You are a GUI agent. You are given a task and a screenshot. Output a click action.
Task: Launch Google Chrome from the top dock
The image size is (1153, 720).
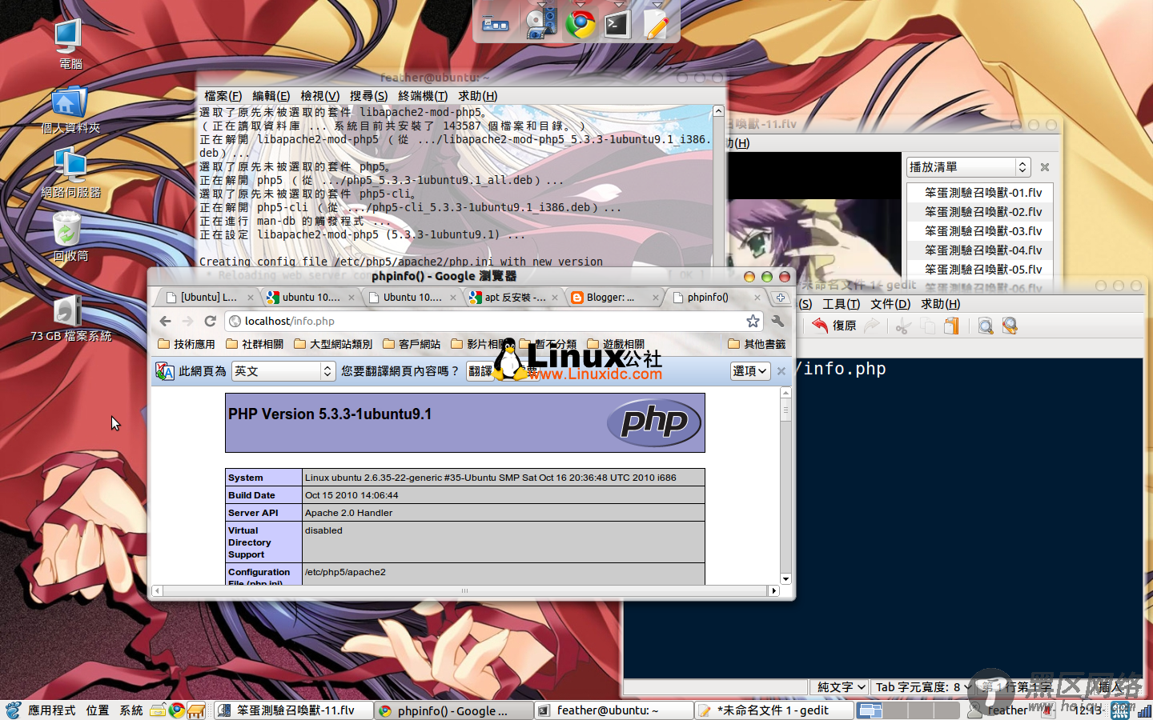pyautogui.click(x=581, y=24)
